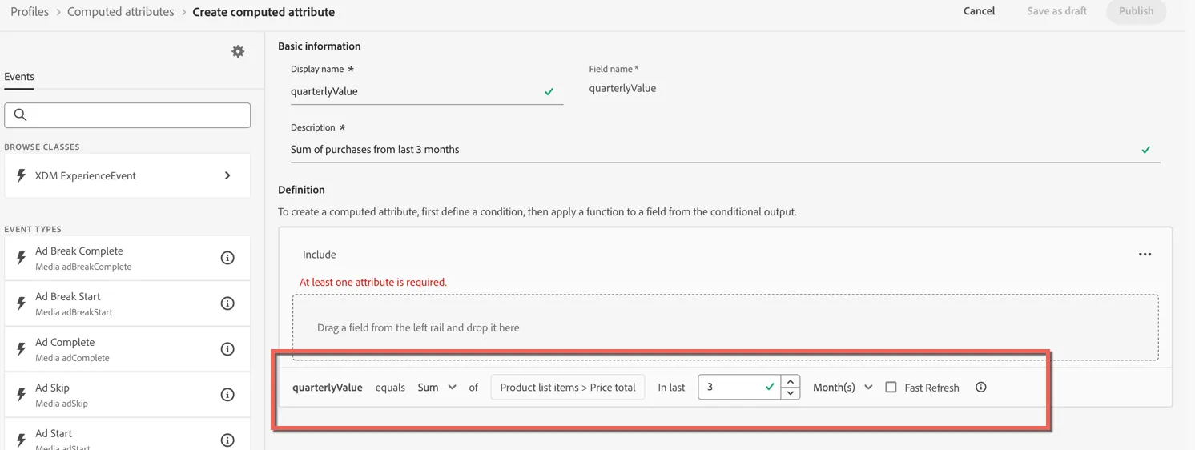The image size is (1195, 450).
Task: Show info for Ad Skip
Action: click(227, 395)
